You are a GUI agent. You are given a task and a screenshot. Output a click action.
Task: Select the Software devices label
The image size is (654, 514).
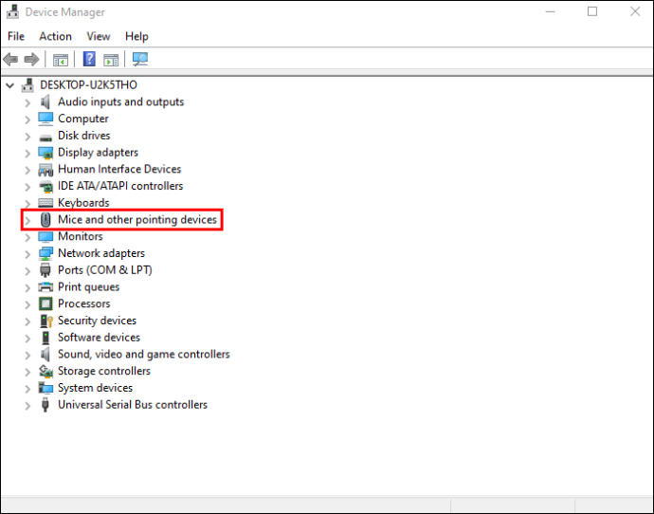point(99,337)
